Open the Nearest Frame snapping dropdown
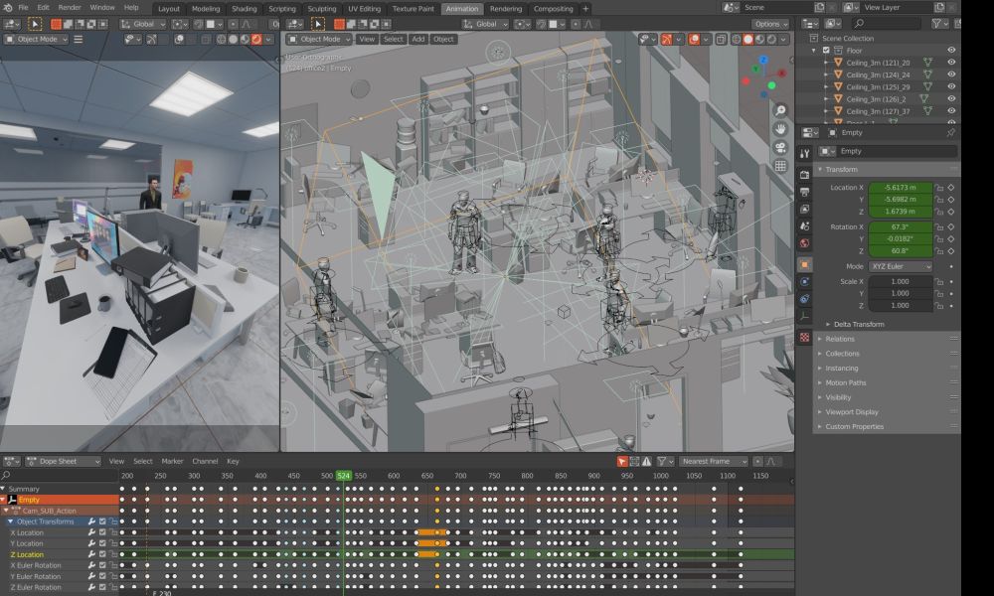Screen dimensions: 994x596 click(x=714, y=461)
